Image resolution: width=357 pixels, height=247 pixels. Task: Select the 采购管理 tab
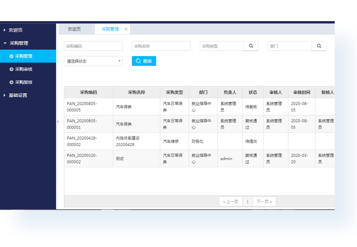tap(110, 29)
